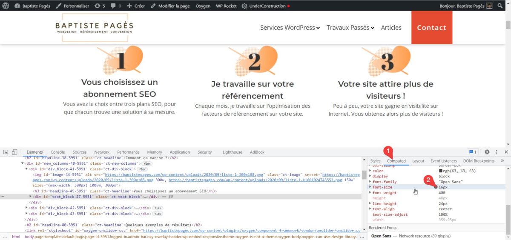Switch to the Network tab

[x=102, y=152]
